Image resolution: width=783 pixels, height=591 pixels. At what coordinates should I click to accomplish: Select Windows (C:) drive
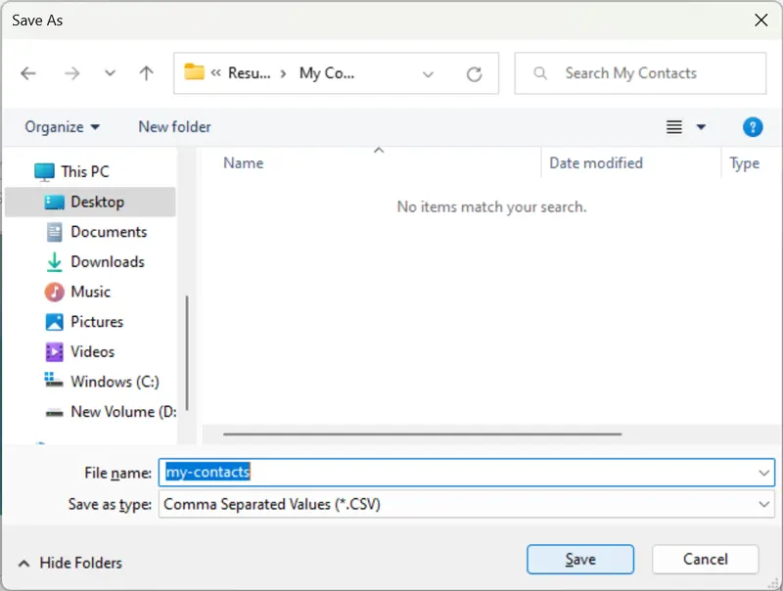[x=90, y=382]
